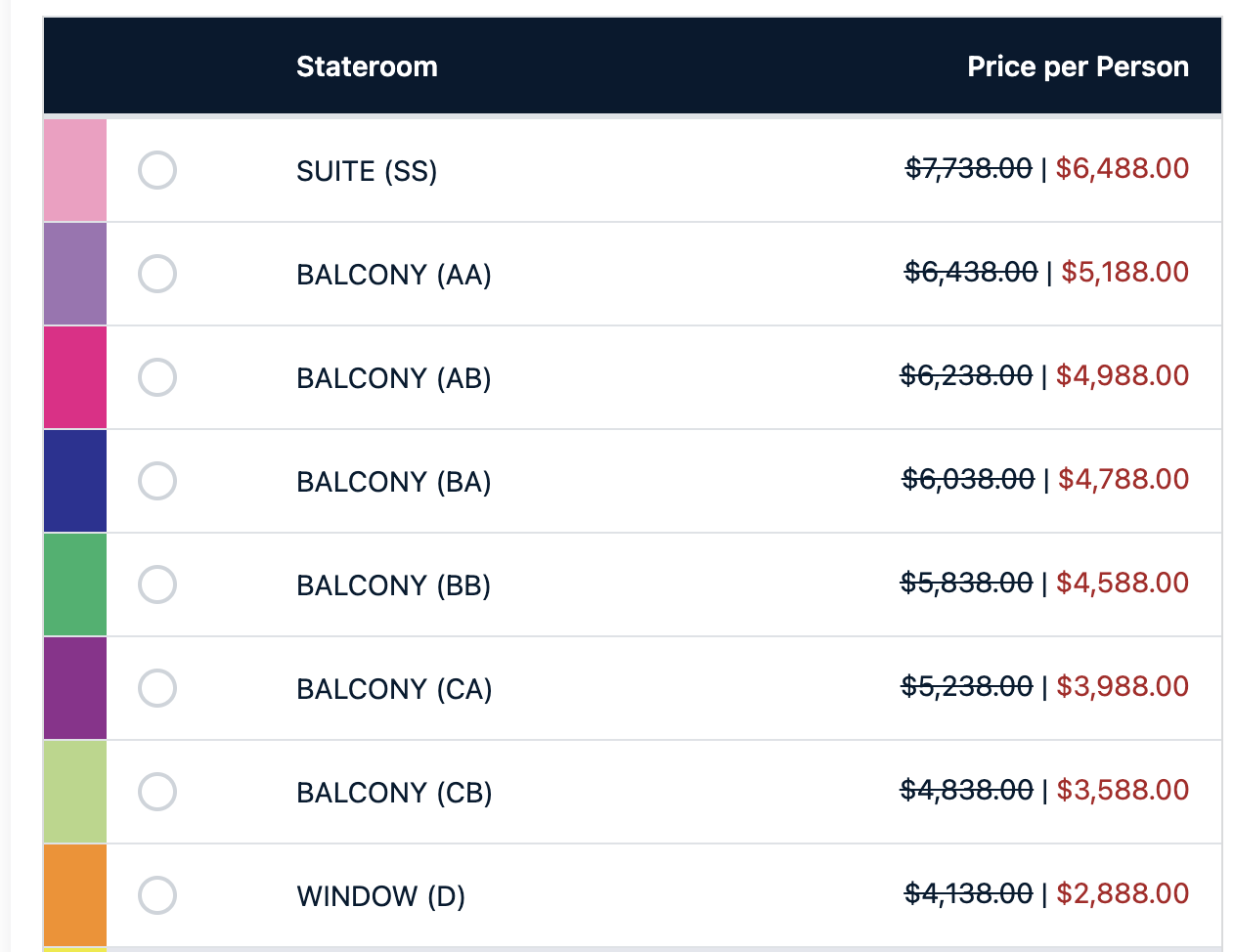Click the Price per Person header
This screenshot has width=1234, height=952.
[1078, 66]
